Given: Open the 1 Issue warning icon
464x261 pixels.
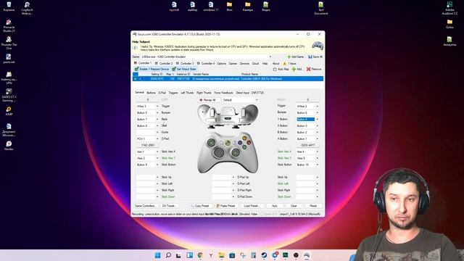Looking at the screenshot, I should pyautogui.click(x=285, y=63).
